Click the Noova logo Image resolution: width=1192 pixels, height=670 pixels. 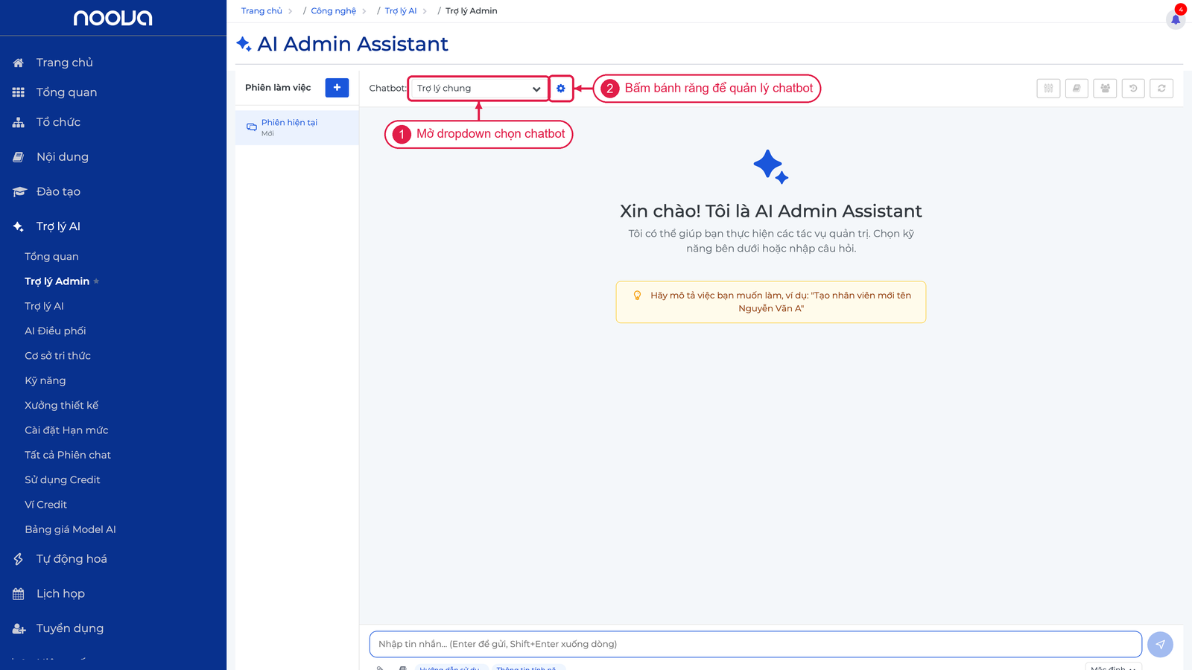coord(112,18)
